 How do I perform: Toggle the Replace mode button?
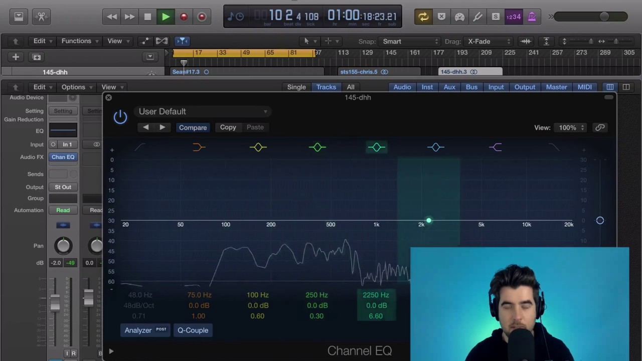click(441, 17)
